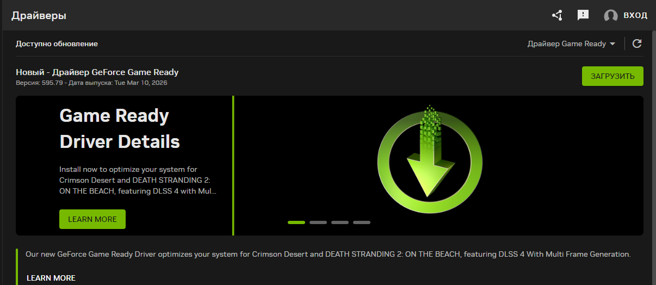The image size is (656, 285).
Task: Click the Доступно обновление text
Action: pyautogui.click(x=57, y=44)
